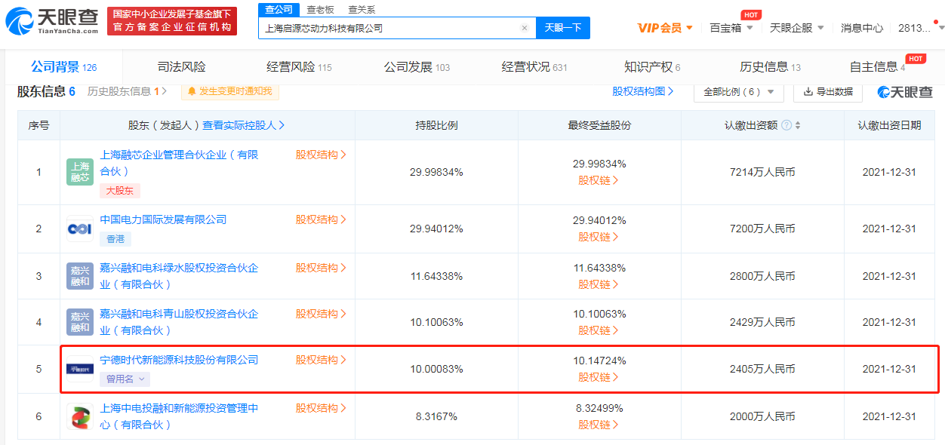Open the 股权结构图 link
Viewport: 945px width, 445px height.
point(643,91)
